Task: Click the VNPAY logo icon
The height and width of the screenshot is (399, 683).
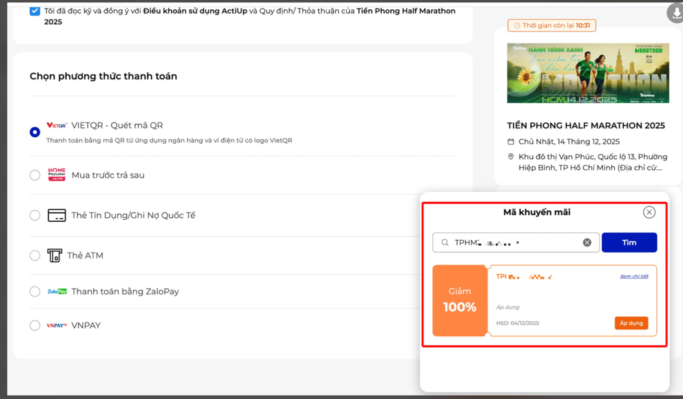Action: 57,326
